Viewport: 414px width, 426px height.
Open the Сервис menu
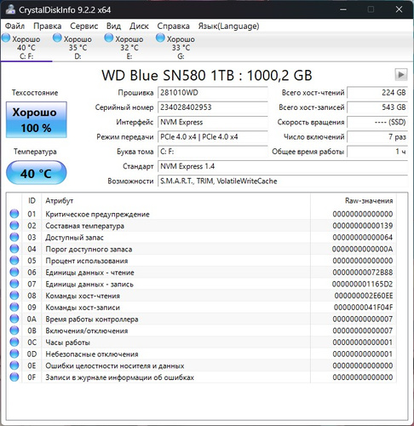tap(84, 26)
